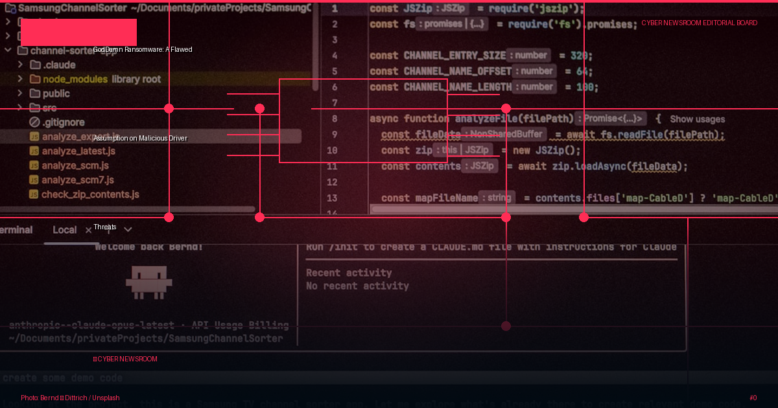Click the 'jszip' string on line 1
This screenshot has width=778, height=408.
(x=556, y=8)
